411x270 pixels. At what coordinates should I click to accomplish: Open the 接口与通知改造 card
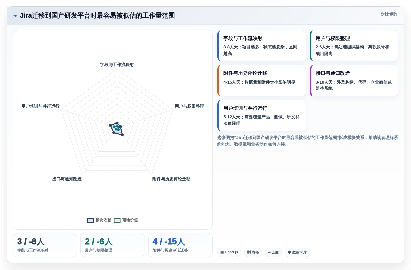pyautogui.click(x=354, y=81)
